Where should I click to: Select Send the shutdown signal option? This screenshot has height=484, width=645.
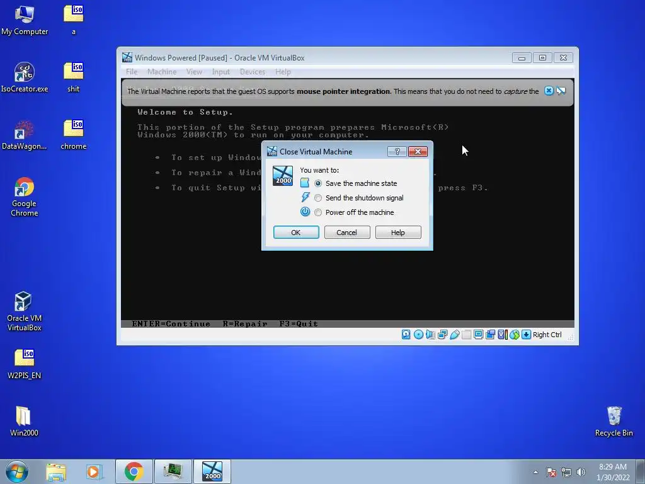pos(318,198)
